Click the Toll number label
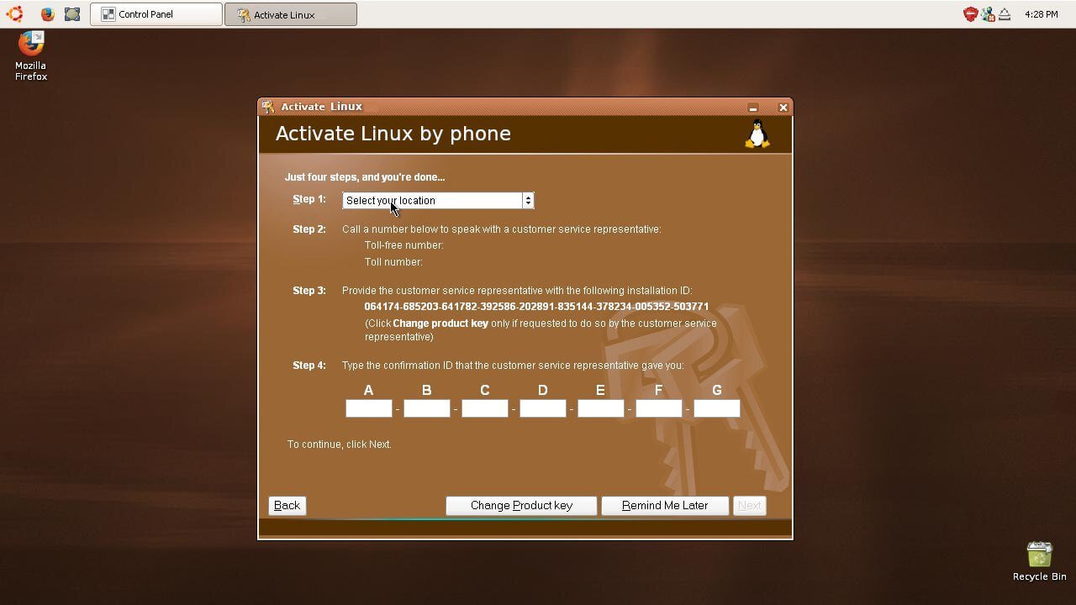The image size is (1076, 605). [x=393, y=262]
